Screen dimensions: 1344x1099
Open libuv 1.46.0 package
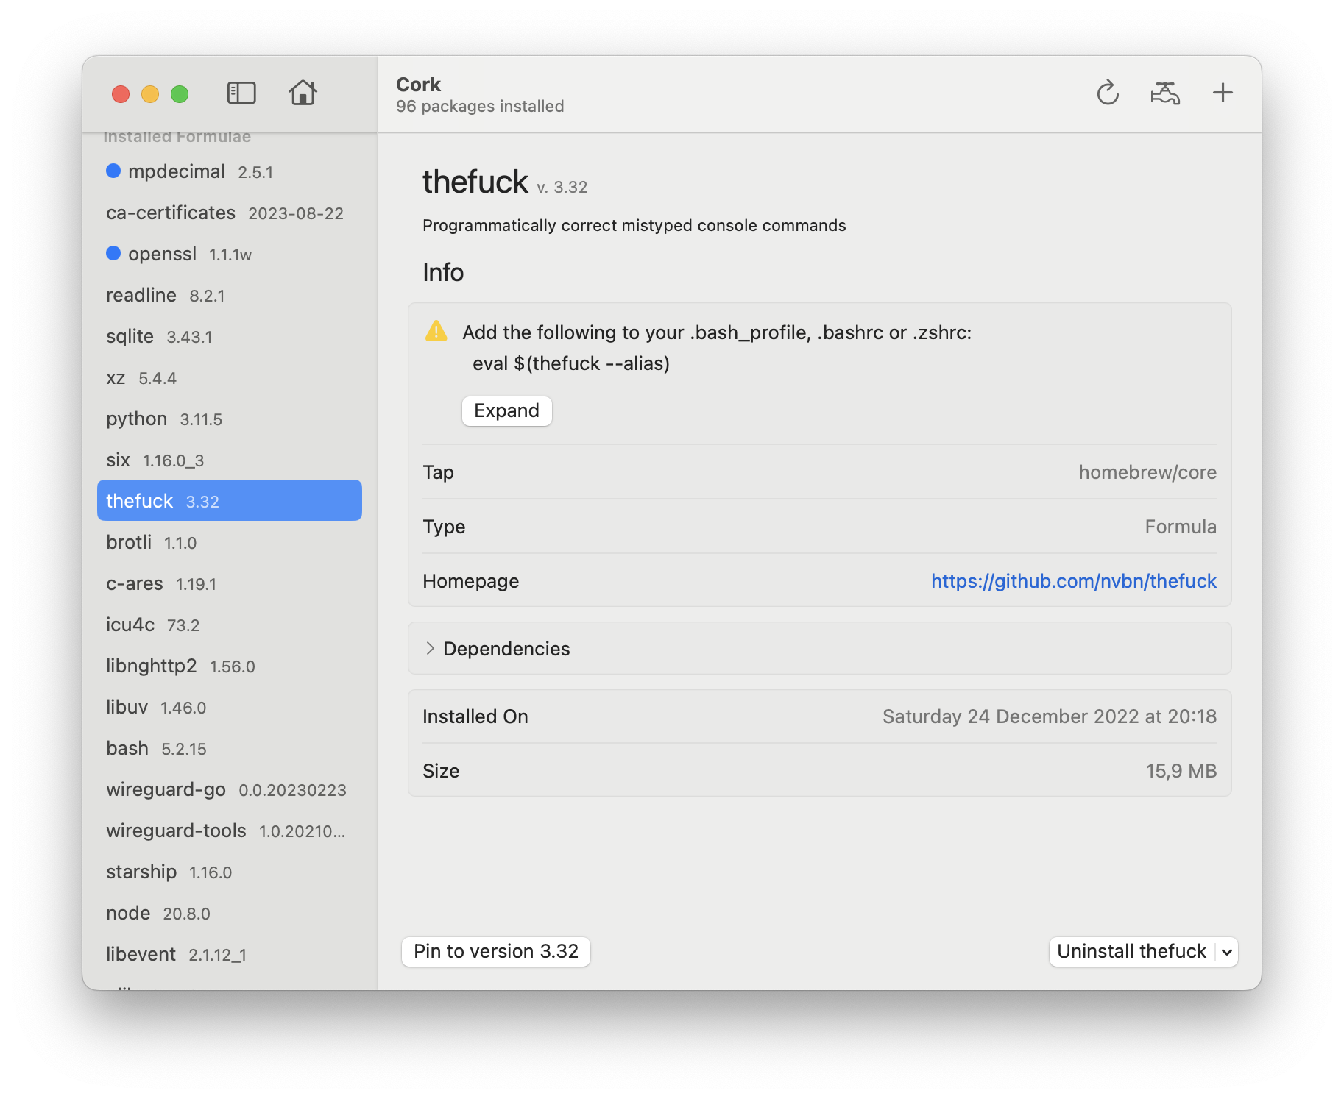point(230,707)
